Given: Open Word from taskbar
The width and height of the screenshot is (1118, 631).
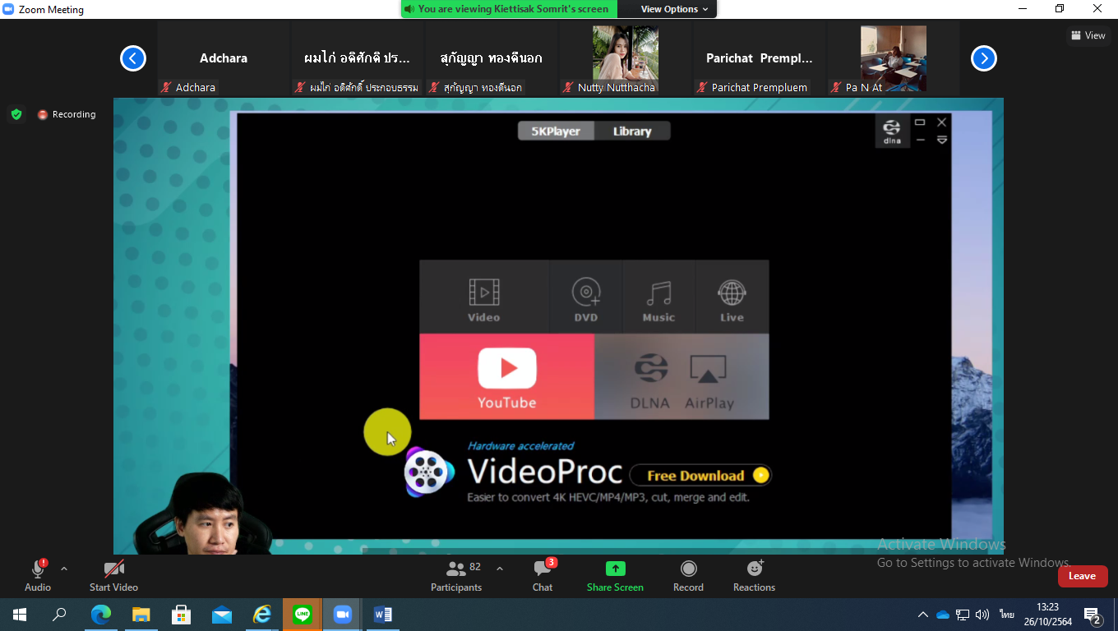Looking at the screenshot, I should (x=382, y=614).
